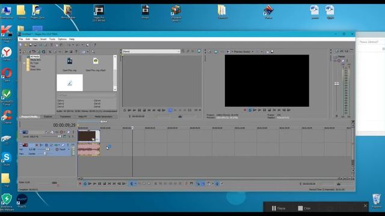Viewport: 385px width, 216px height.
Task: Adjust the audio track Pan slider
Action: [45, 154]
